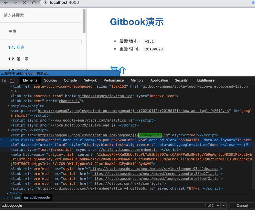The image size is (255, 210).
Task: Open the crifan.disqus.com embed.js link
Action: pos(128,150)
